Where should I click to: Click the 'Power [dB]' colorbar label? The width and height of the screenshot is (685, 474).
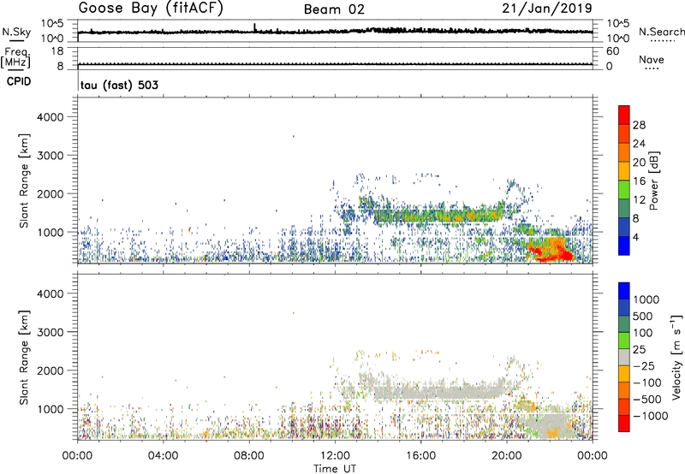(653, 181)
